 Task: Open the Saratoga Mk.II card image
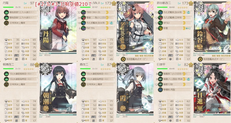click(135, 27)
